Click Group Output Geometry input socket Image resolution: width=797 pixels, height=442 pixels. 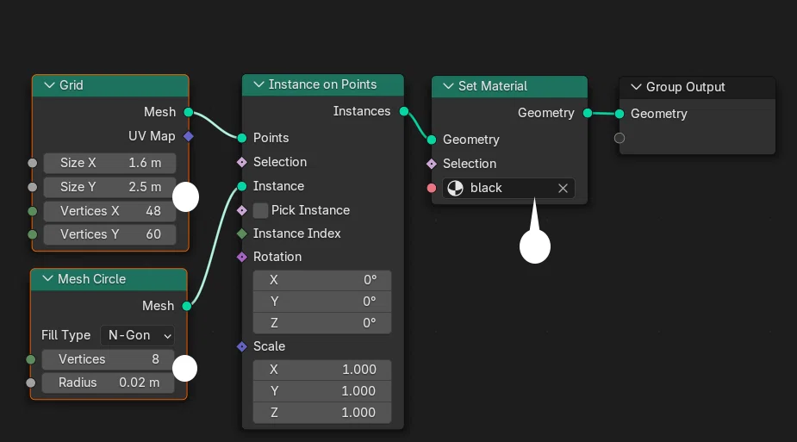[620, 114]
